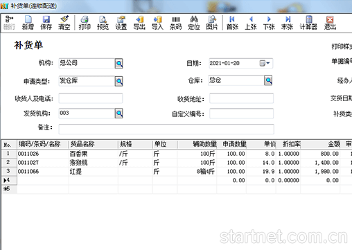Go to 下张 next record
Viewport: 352px width, 250px height.
(269, 23)
